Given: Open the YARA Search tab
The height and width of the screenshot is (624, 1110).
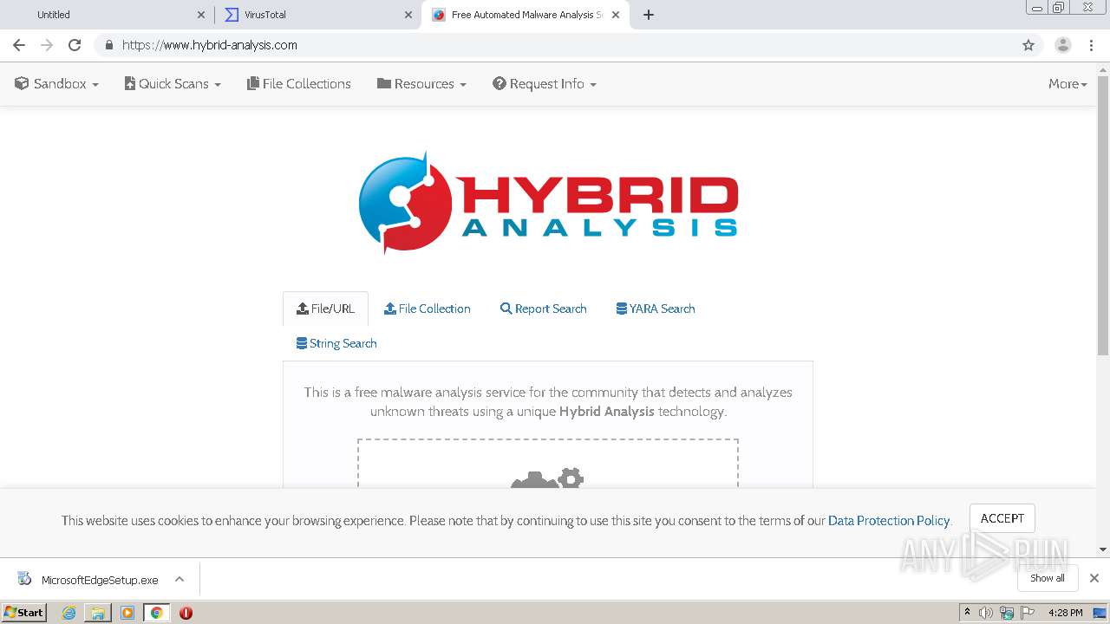Looking at the screenshot, I should pyautogui.click(x=656, y=309).
